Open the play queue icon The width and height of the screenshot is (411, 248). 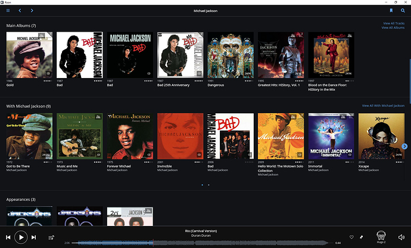51,237
